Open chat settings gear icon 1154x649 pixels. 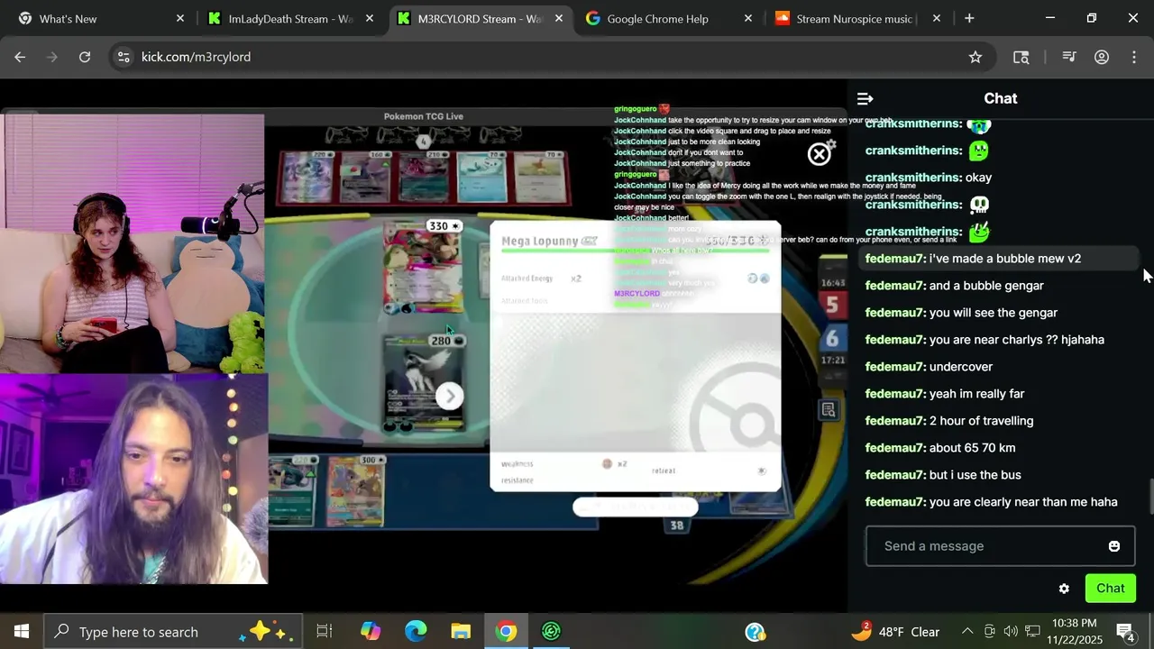pyautogui.click(x=1064, y=589)
